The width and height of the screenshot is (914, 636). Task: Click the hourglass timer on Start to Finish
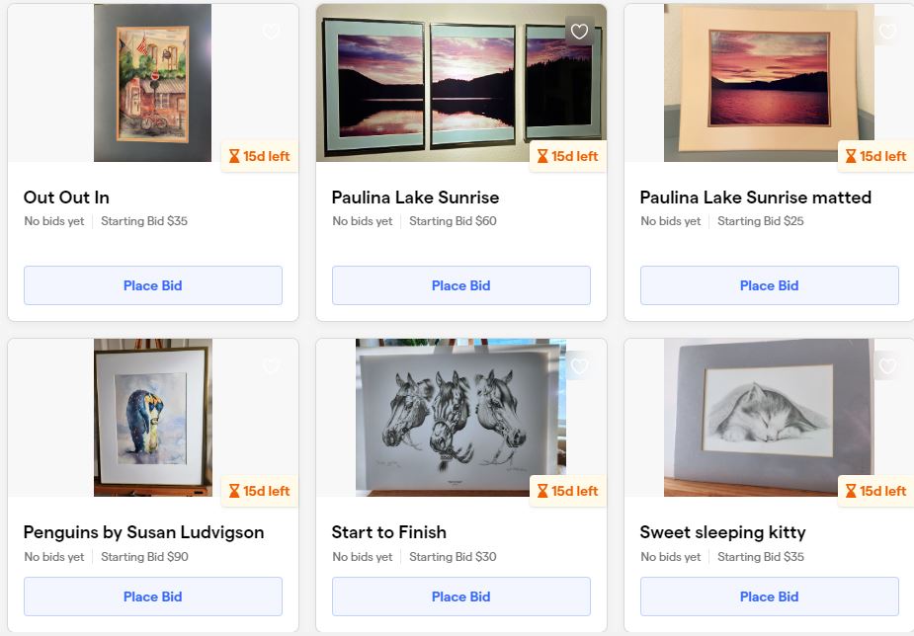tap(568, 491)
